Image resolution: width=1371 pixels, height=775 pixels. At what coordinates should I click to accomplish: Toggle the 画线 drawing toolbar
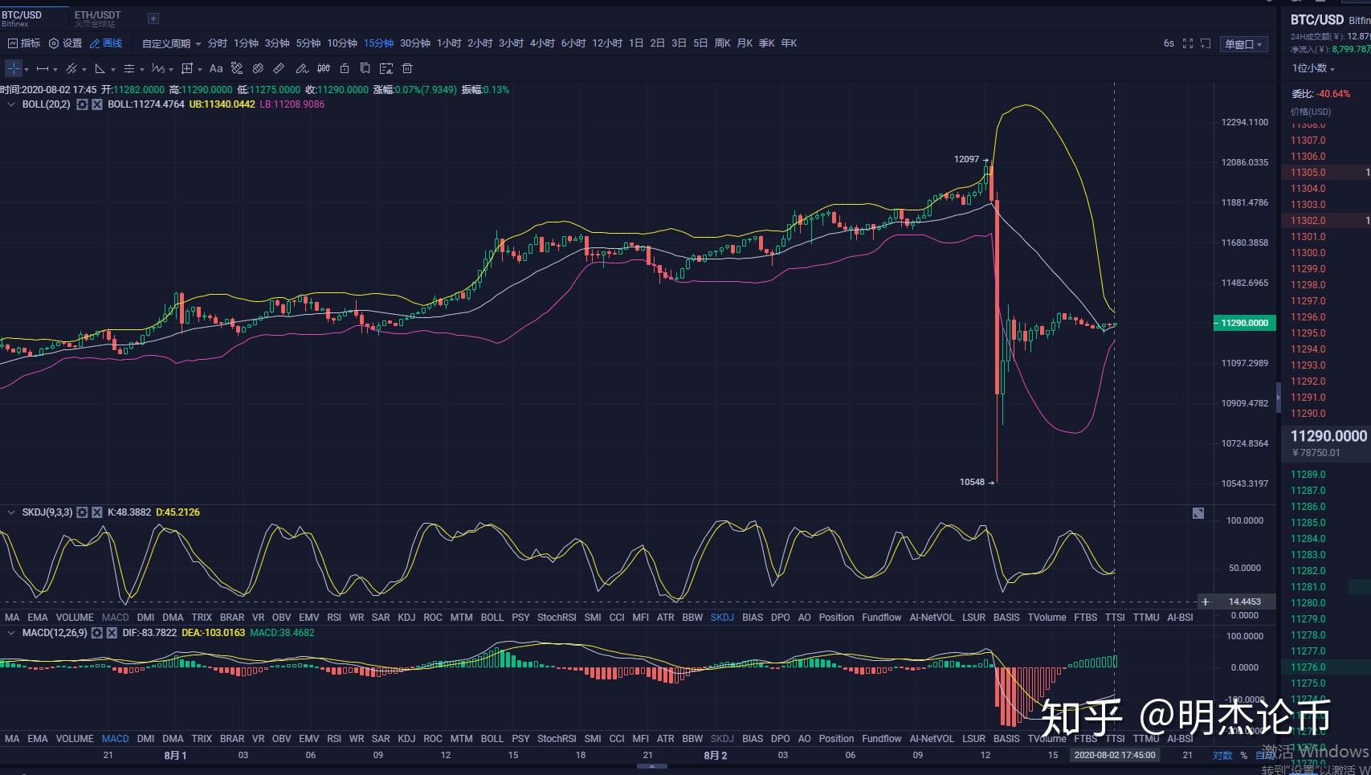[x=106, y=43]
